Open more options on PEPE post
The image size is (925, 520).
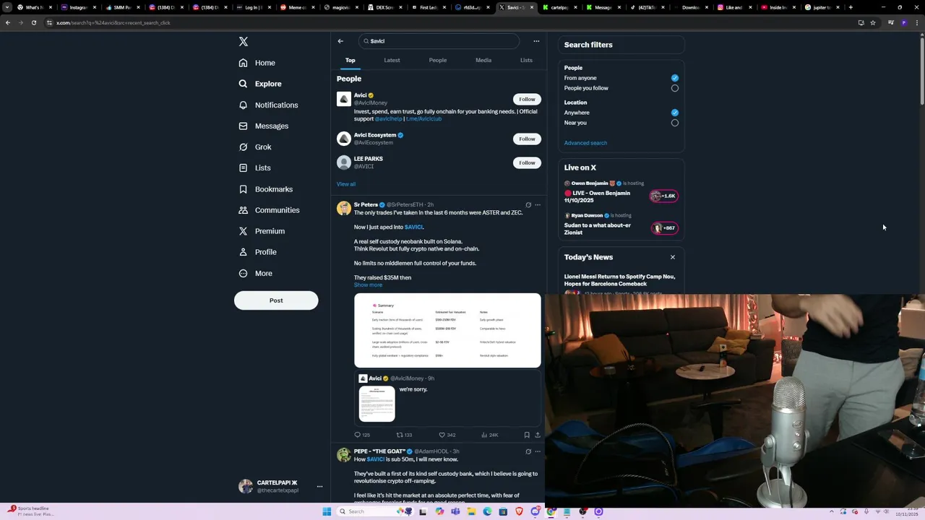click(x=537, y=451)
